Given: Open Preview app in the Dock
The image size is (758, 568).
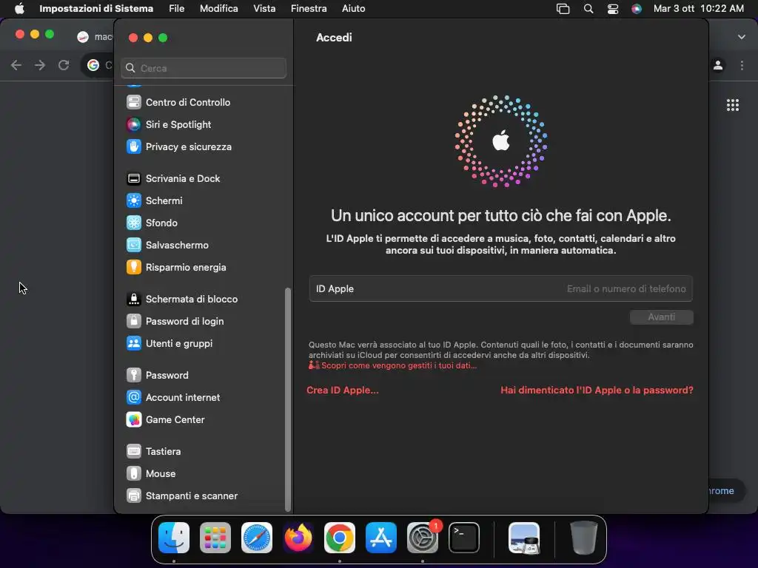Looking at the screenshot, I should 525,538.
